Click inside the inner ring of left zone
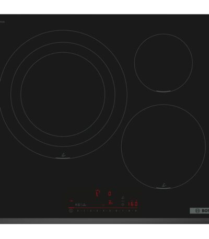Viewport: 209px width, 239px height. click(63, 94)
